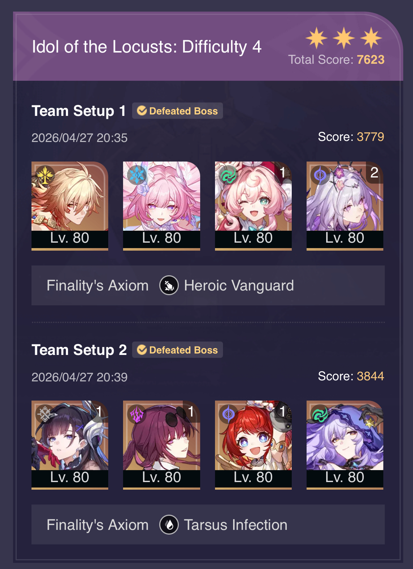Screen dimensions: 413x569
Task: Click the Tarsus Infection buff icon
Action: [169, 524]
